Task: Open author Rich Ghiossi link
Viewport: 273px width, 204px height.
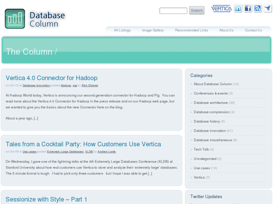Action: 90,85
